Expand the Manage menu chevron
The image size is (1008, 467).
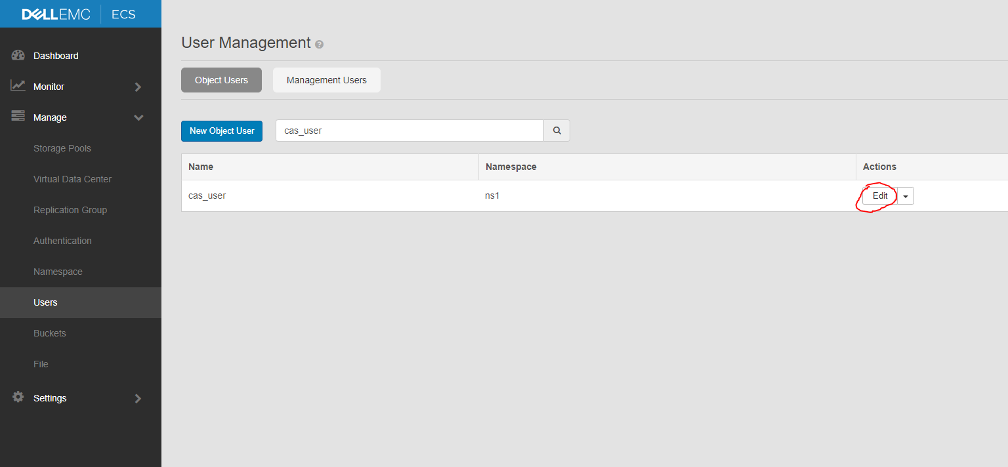point(138,117)
